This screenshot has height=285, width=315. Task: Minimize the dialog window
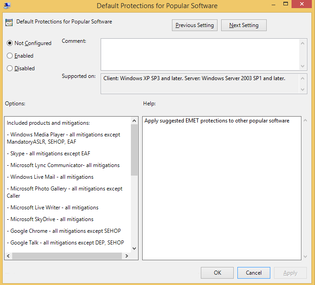273,5
